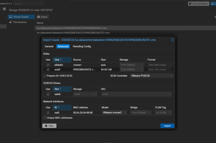Image resolution: width=216 pixels, height=143 pixels.
Task: Uncheck the efidisk0 Use checkbox
Action: 48,65
